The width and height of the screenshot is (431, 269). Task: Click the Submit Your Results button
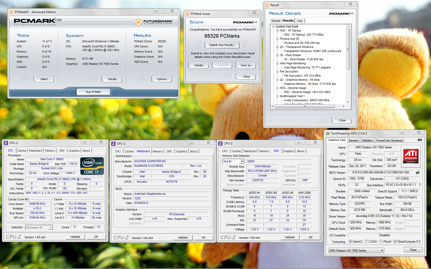[222, 45]
